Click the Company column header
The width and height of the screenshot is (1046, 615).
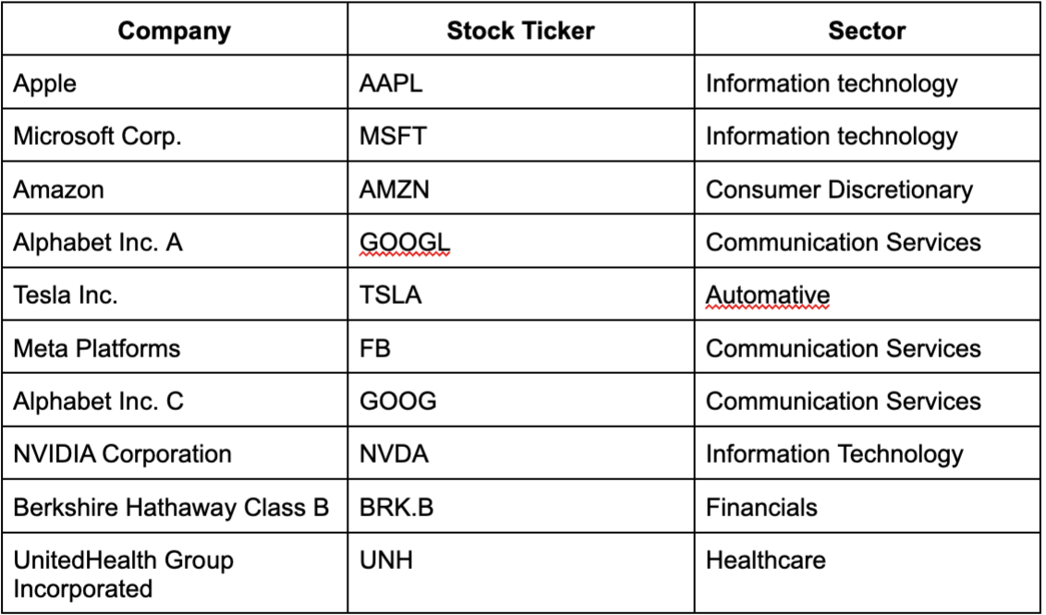tap(174, 30)
